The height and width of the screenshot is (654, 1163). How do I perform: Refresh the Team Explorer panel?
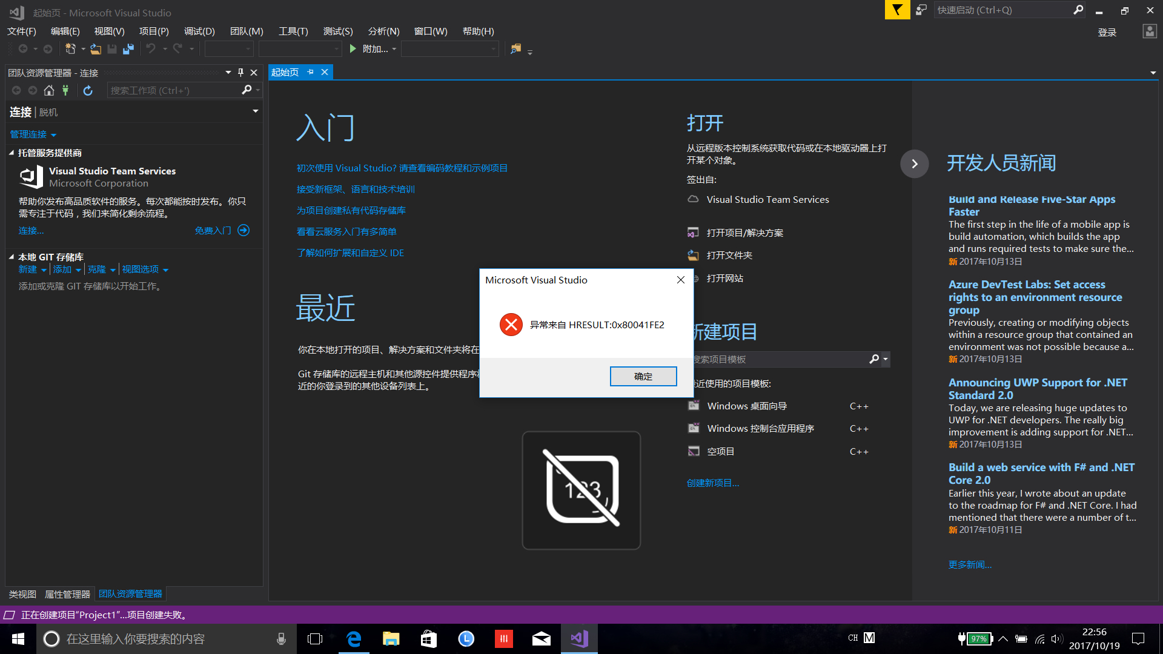pyautogui.click(x=88, y=90)
